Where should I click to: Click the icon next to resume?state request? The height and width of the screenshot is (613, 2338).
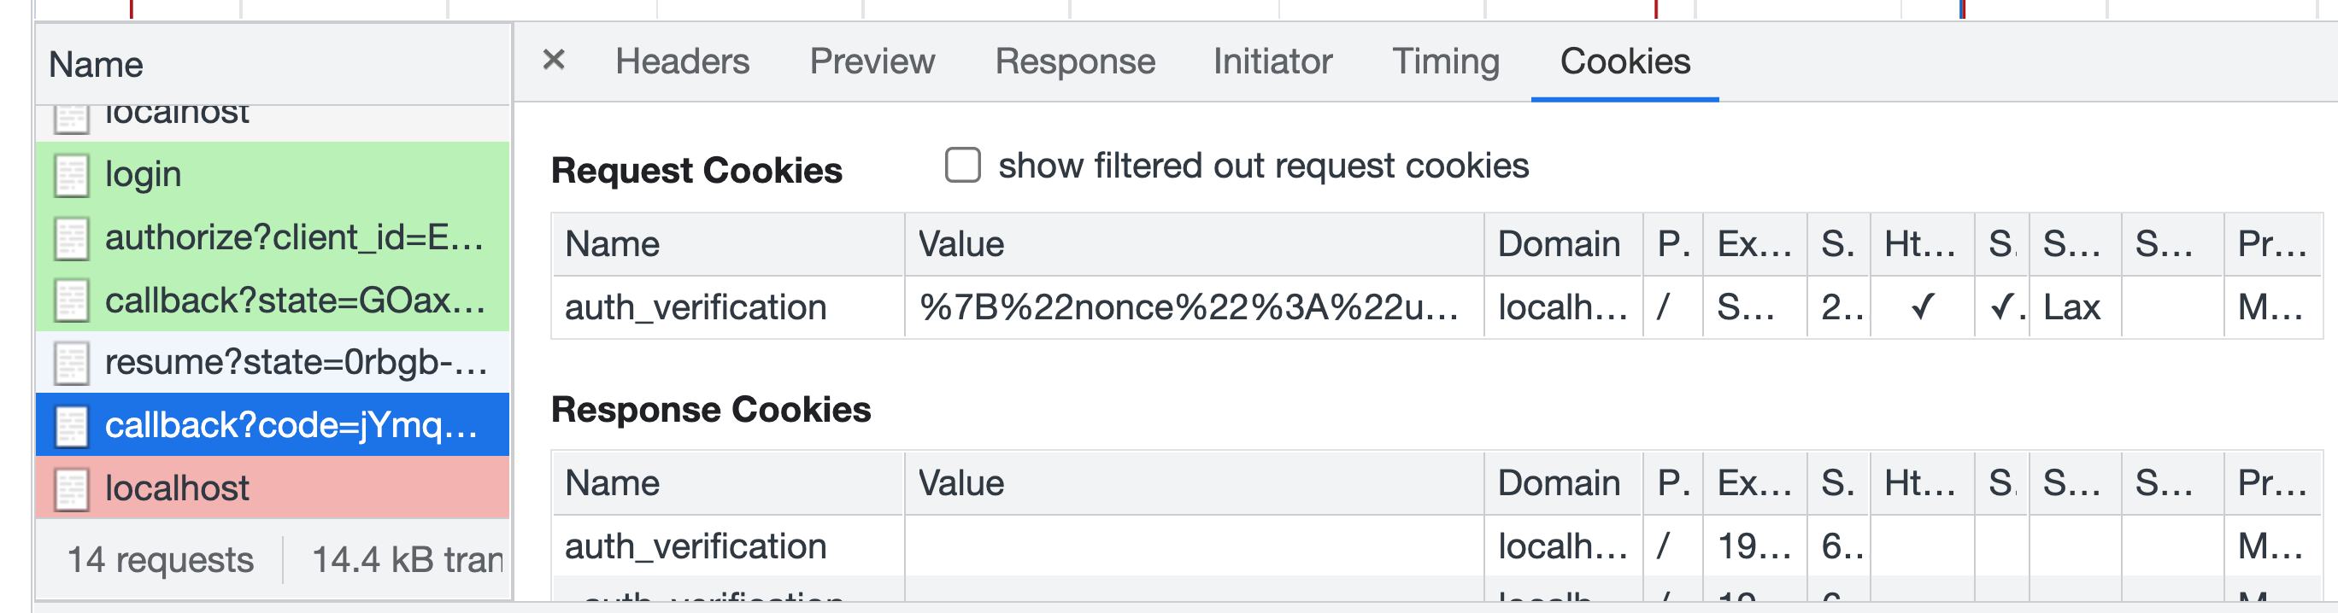pos(72,362)
